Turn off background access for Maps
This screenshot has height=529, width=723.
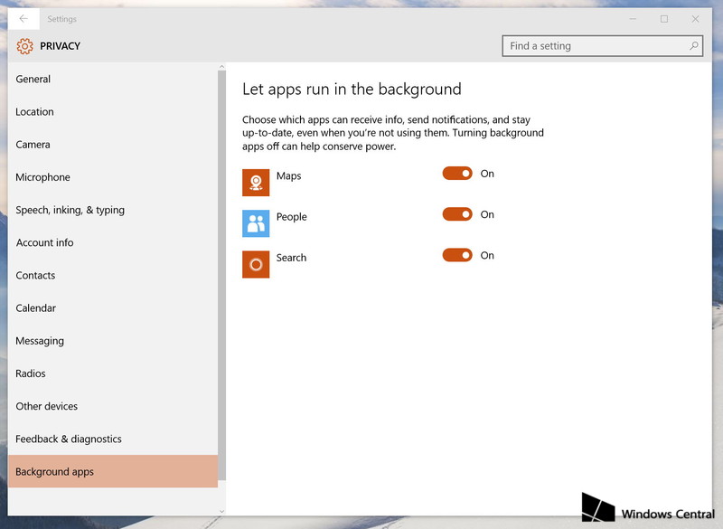457,174
